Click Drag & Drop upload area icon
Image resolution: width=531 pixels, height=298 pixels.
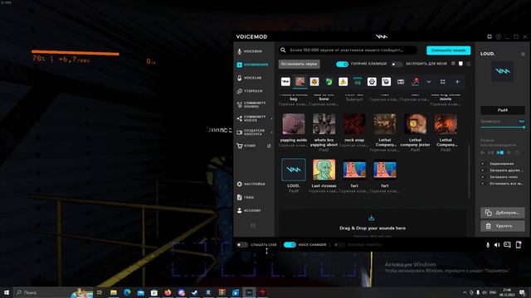[372, 218]
